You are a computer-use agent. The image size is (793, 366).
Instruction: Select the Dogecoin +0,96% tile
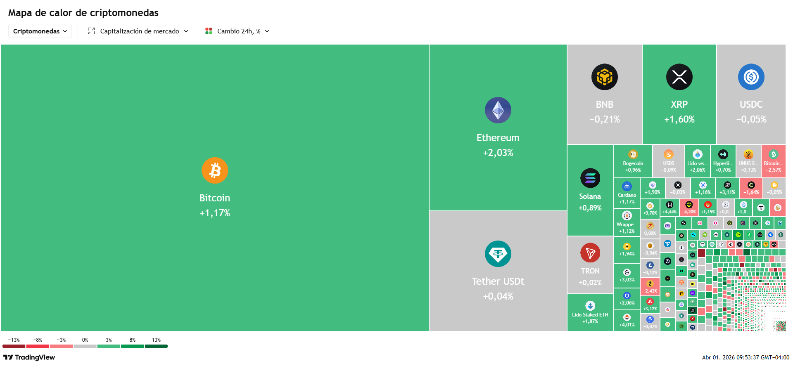[633, 161]
